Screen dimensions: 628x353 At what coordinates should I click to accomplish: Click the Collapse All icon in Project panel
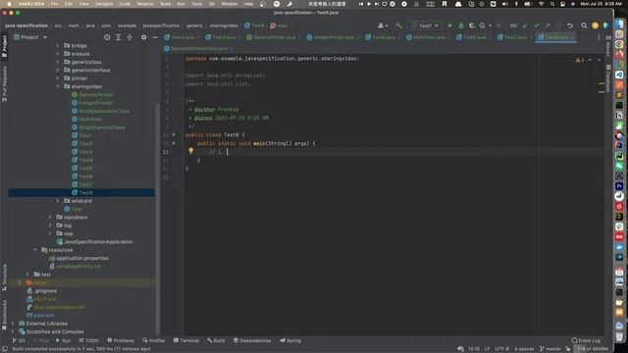tap(130, 37)
